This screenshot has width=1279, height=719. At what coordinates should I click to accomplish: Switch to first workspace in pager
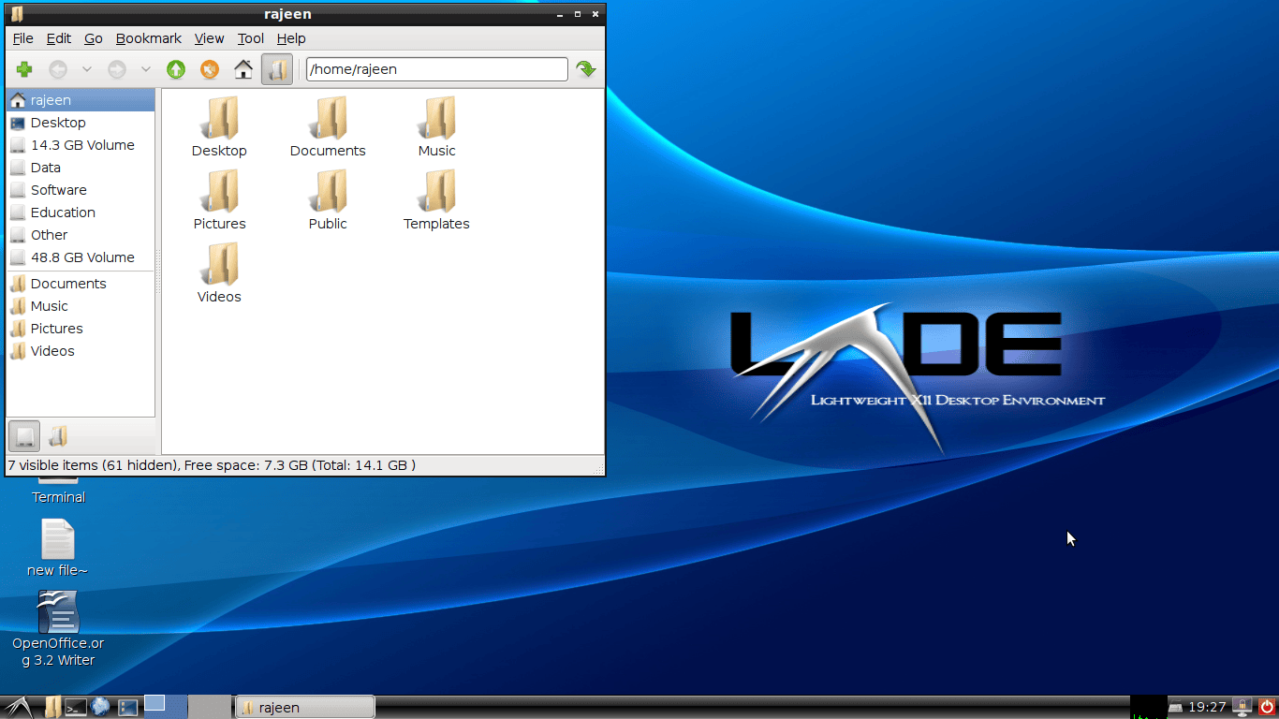click(x=166, y=707)
